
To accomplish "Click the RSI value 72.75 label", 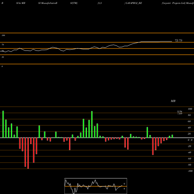I will pyautogui.click(x=178, y=40).
